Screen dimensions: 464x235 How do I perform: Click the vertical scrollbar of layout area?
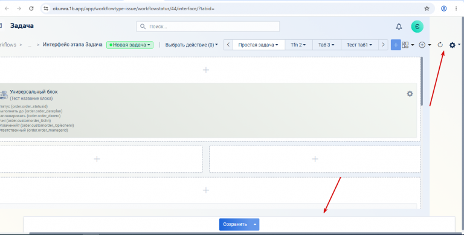point(422,81)
